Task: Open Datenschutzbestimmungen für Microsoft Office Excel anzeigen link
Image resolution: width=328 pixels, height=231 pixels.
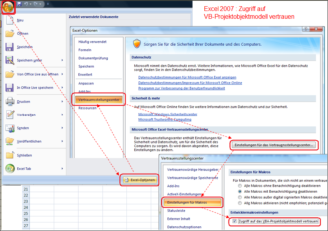Action: pos(187,77)
